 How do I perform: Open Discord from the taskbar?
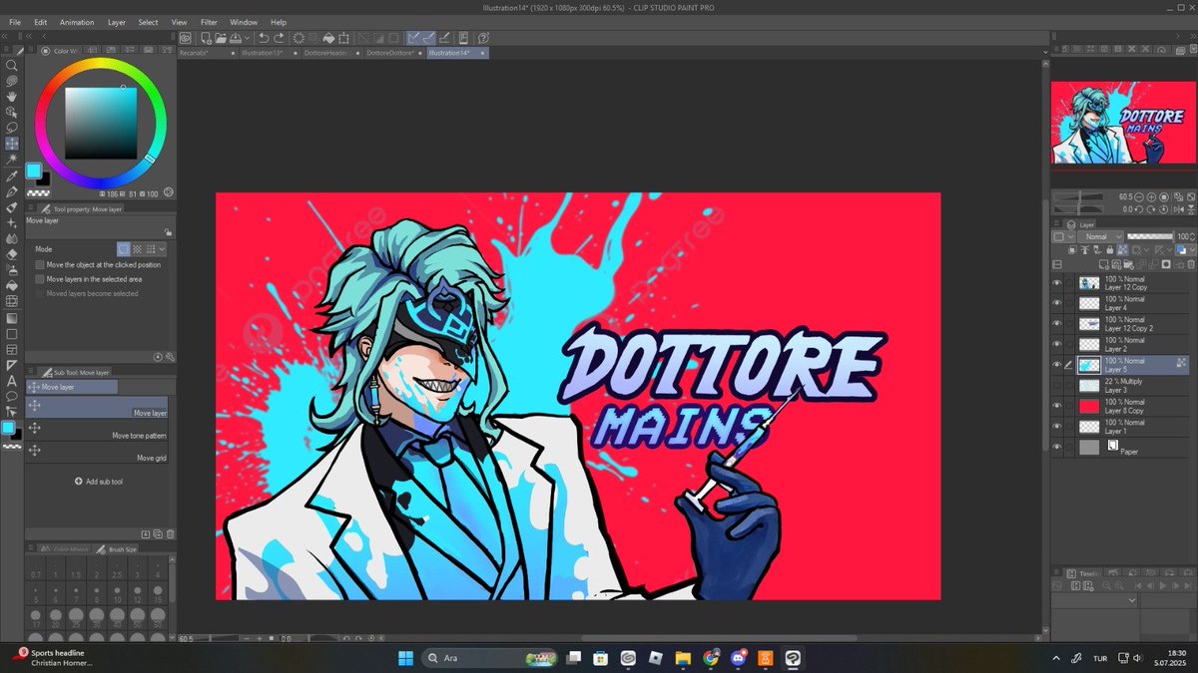coord(737,658)
